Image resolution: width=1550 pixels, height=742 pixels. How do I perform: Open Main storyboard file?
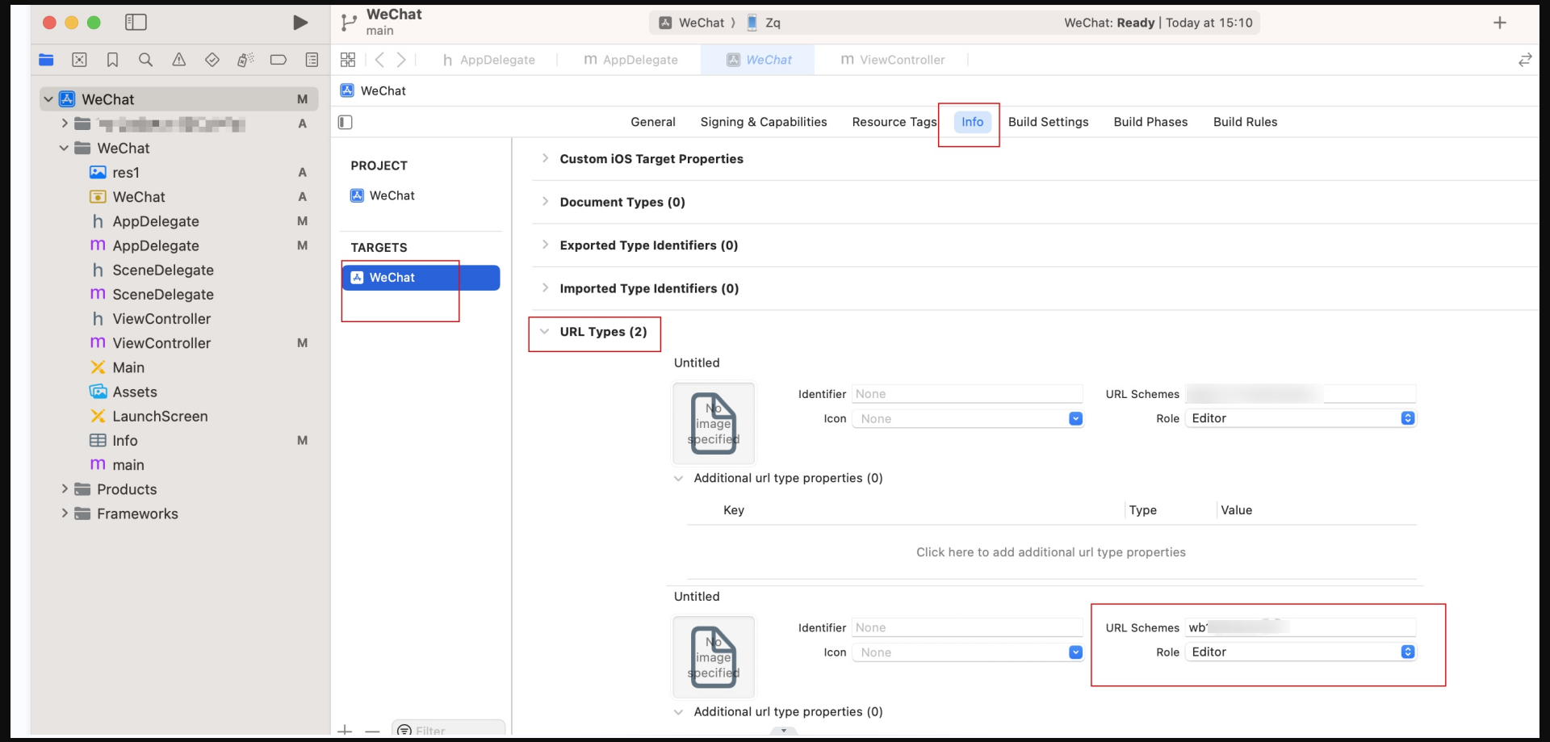(128, 367)
